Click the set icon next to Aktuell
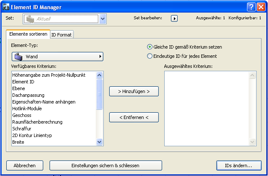 (30, 19)
